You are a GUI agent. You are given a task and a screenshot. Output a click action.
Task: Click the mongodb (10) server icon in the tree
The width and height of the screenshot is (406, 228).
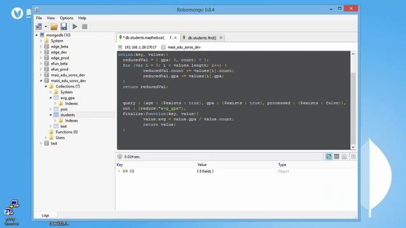[42, 35]
